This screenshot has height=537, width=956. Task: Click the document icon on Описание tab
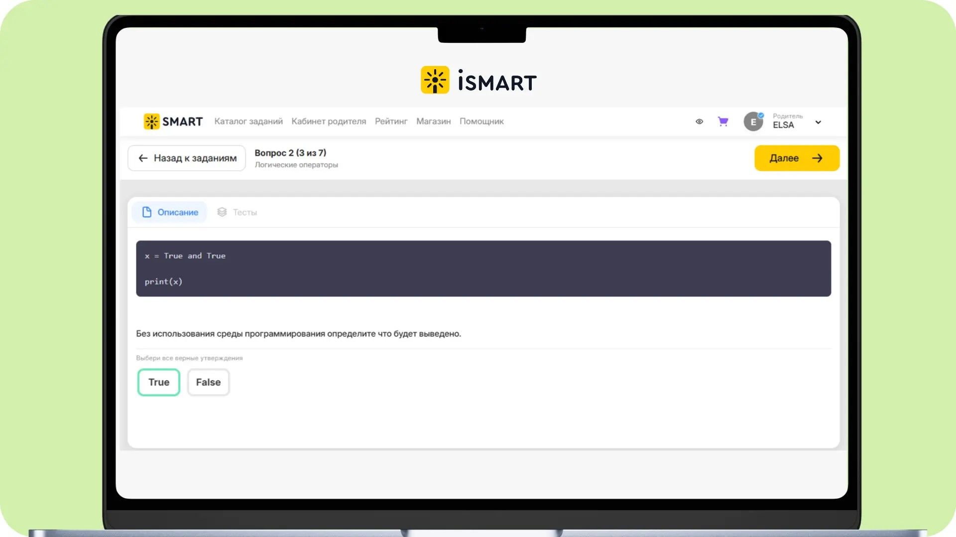pos(147,212)
